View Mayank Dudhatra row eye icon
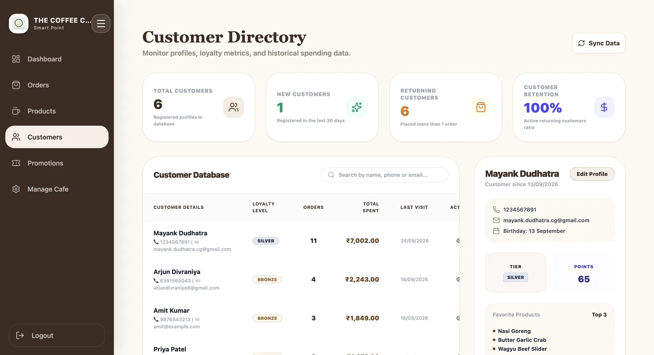This screenshot has width=654, height=355. [x=458, y=241]
